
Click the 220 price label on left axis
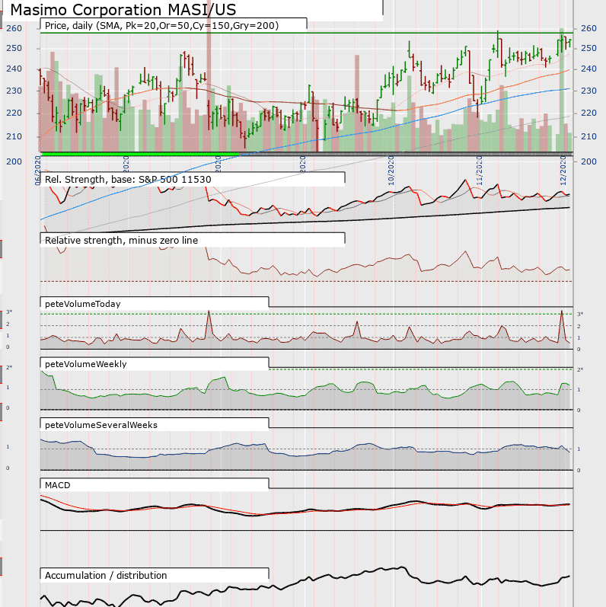click(x=14, y=113)
